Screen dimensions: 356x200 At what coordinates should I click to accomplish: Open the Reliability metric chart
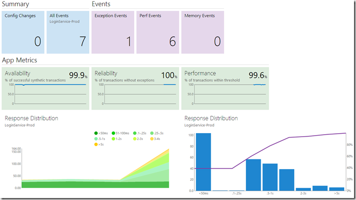[x=136, y=88]
